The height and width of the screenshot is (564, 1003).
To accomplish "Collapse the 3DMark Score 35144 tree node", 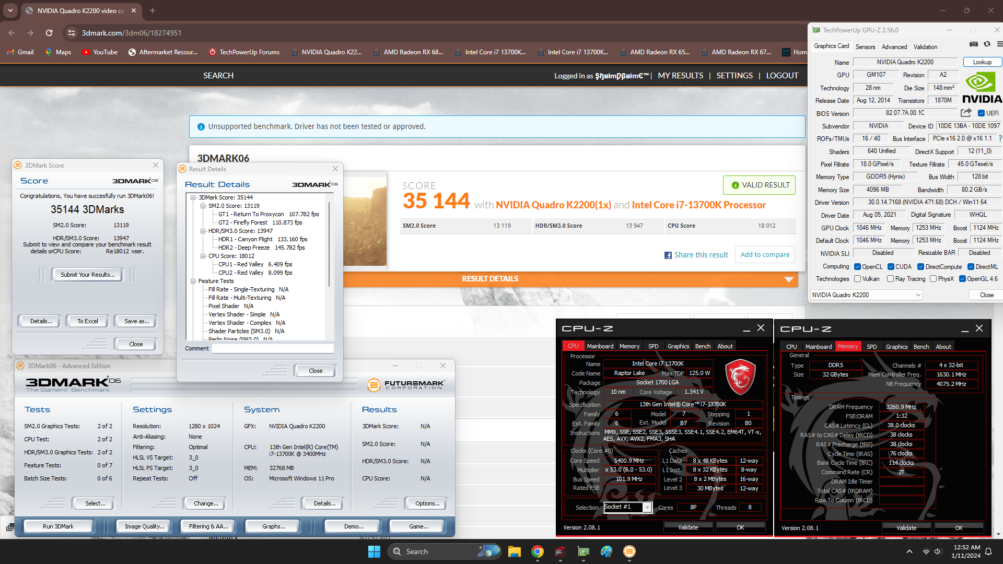I will (193, 197).
